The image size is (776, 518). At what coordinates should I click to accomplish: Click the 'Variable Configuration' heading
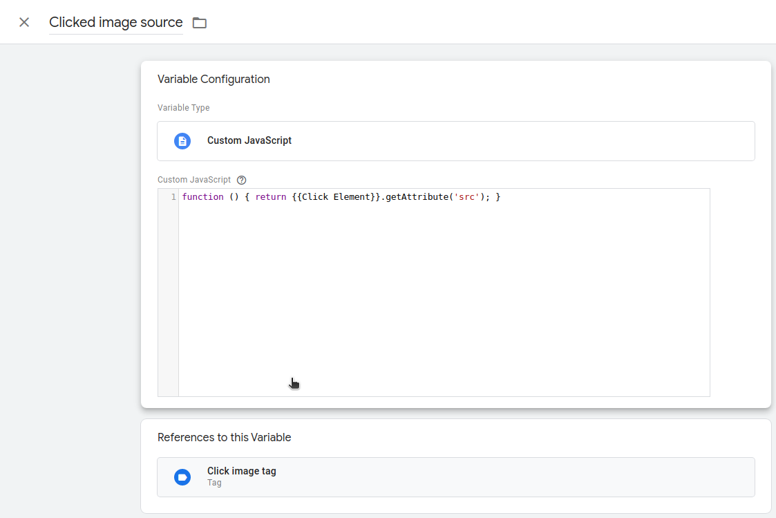coord(214,79)
